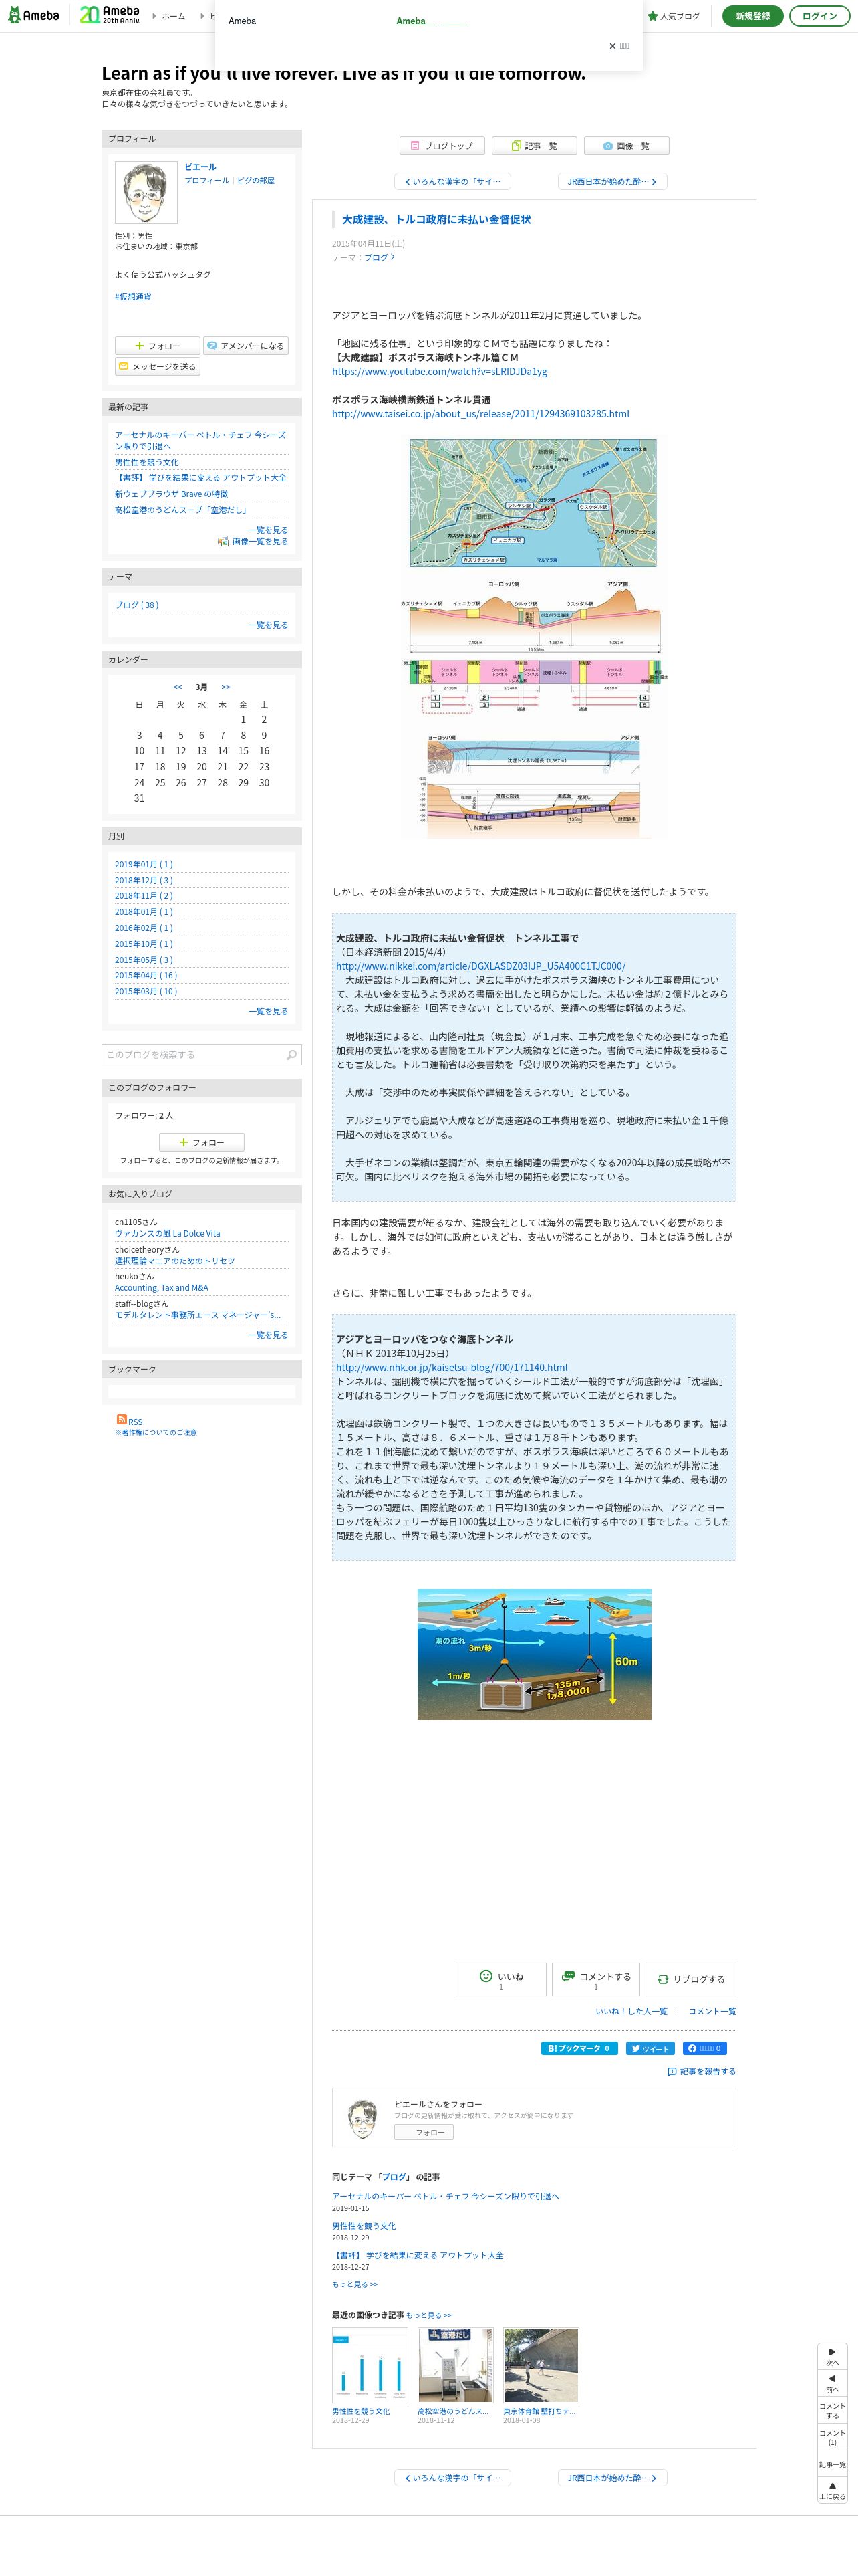858x2576 pixels.
Task: Open the コメント一覧 link
Action: [x=712, y=2011]
